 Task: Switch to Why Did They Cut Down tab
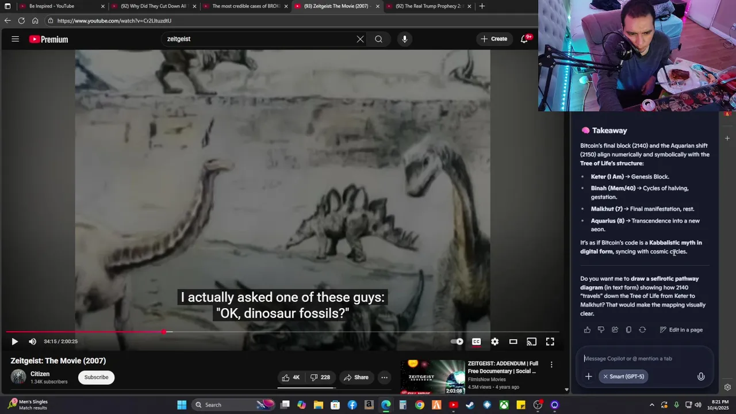click(154, 6)
